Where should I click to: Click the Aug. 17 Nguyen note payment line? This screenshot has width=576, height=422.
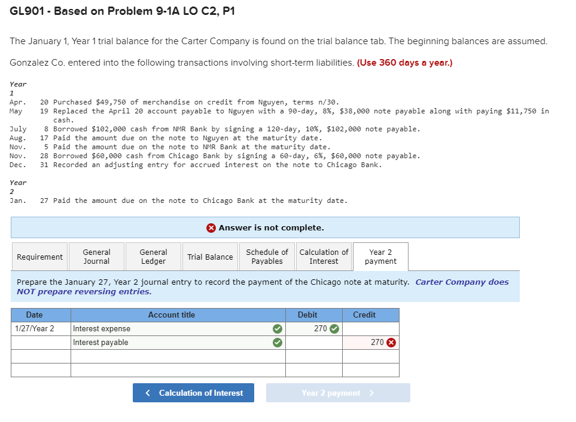(x=166, y=138)
